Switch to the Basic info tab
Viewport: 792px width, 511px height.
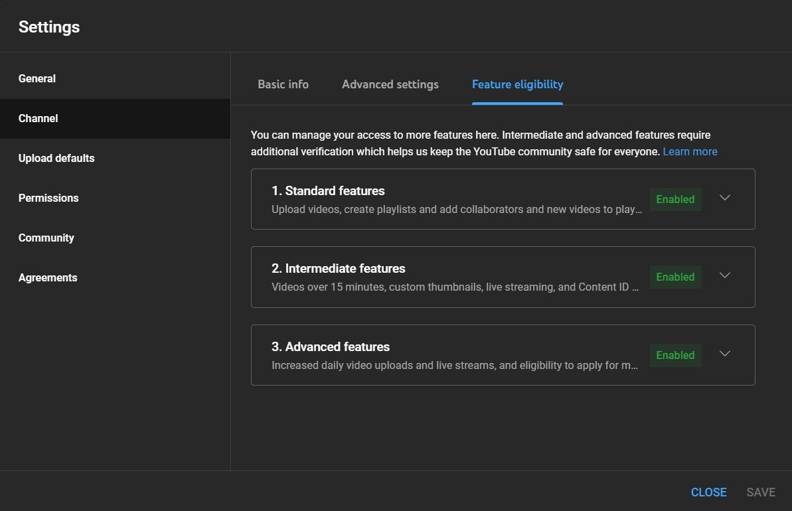(283, 84)
